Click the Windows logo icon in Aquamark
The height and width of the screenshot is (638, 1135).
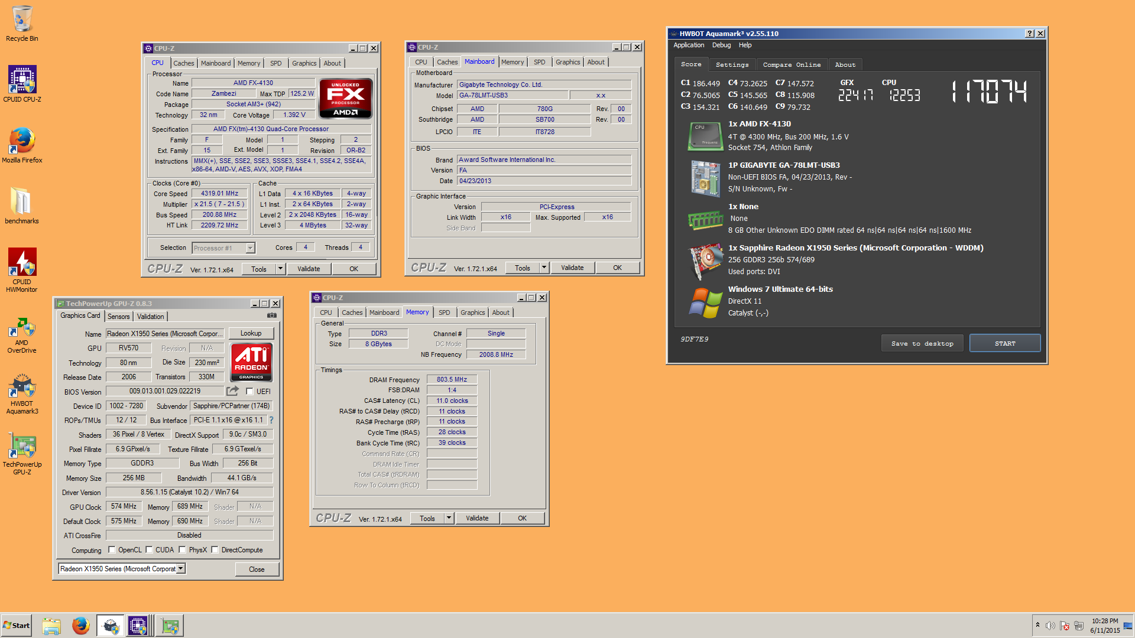705,302
